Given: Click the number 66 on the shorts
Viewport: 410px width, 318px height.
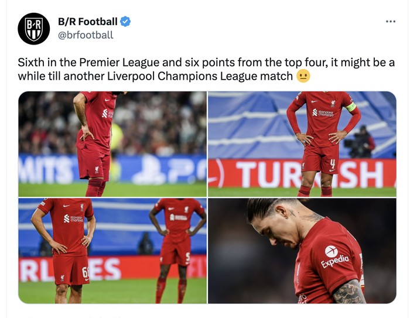Looking at the screenshot, I should pyautogui.click(x=86, y=272).
